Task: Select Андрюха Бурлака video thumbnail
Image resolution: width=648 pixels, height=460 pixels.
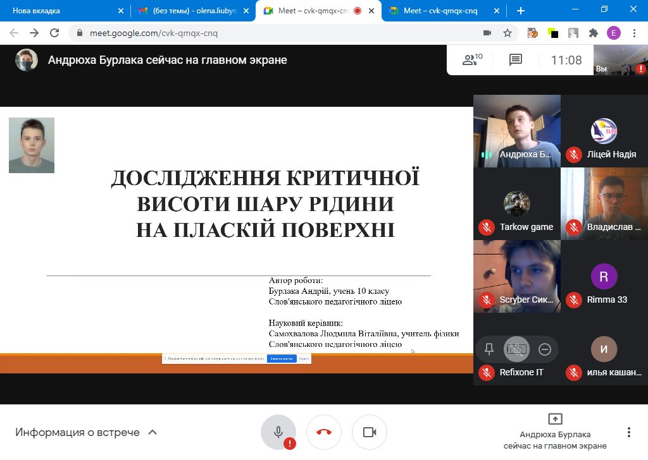Action: point(516,131)
